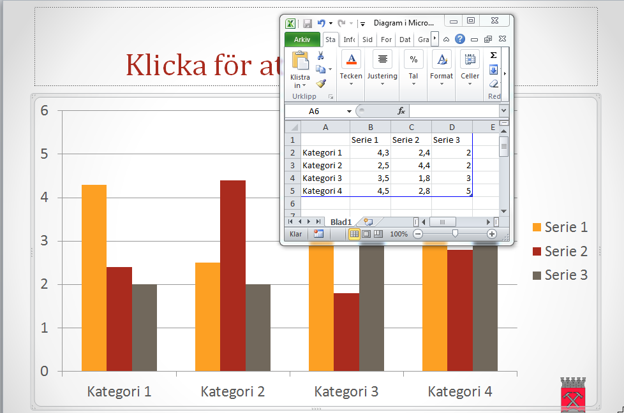Expand more ribbon groups at right edge
Screen dimensions: 624x413
(x=505, y=73)
